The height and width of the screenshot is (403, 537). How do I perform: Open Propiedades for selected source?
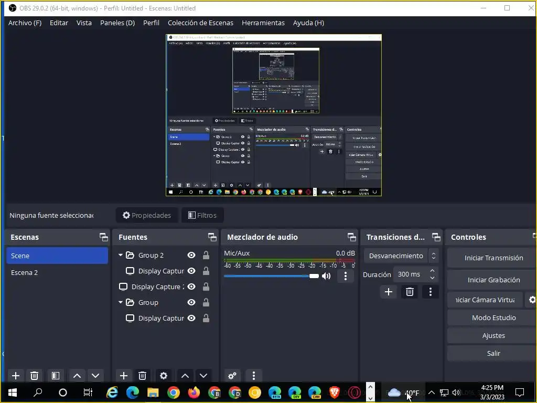pos(147,215)
